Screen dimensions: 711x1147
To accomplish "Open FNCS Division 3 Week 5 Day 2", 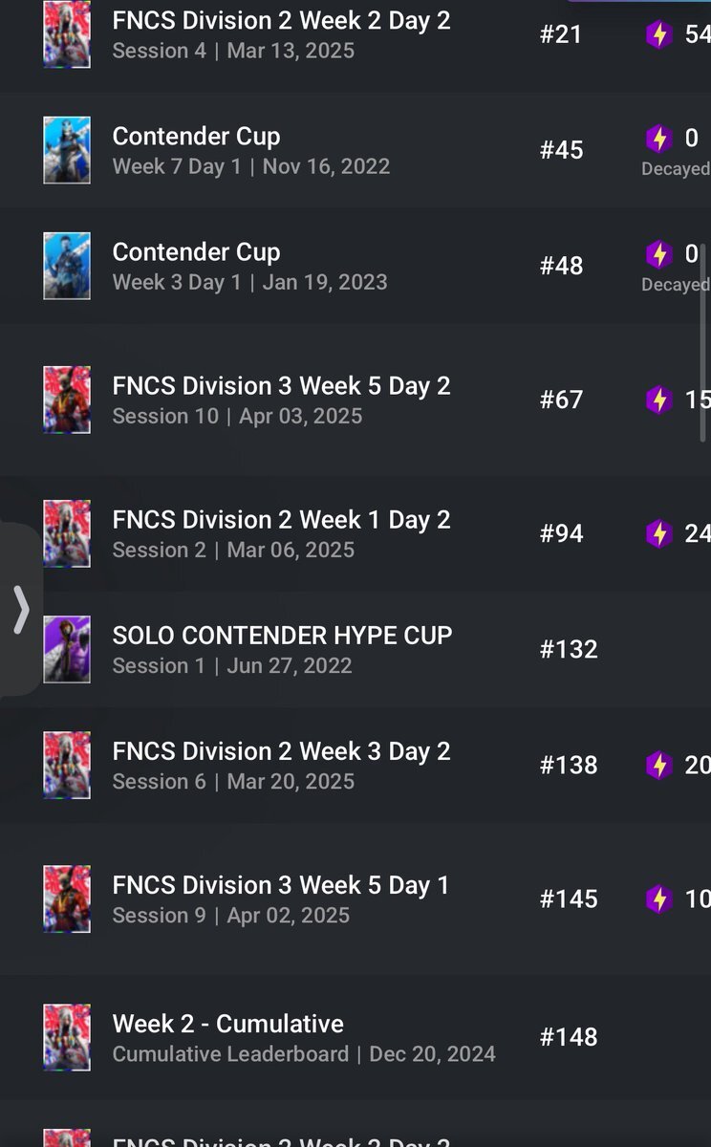I will point(355,400).
